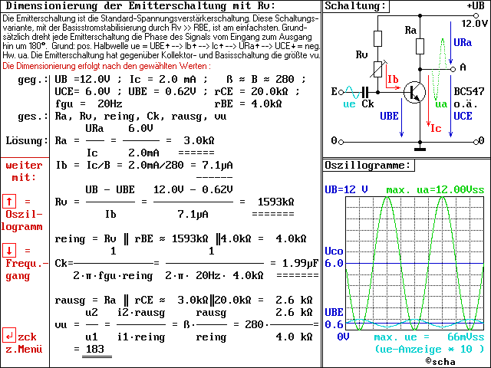Click the result value 7.1µA for Ib
491x368 pixels.
click(217, 165)
